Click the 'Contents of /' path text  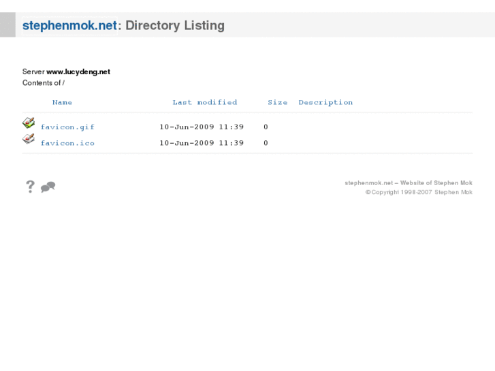tap(44, 83)
